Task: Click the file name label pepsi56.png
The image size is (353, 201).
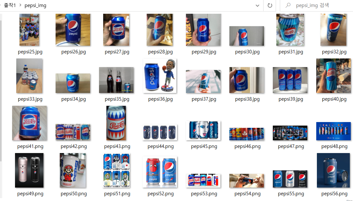Action: [x=334, y=194]
